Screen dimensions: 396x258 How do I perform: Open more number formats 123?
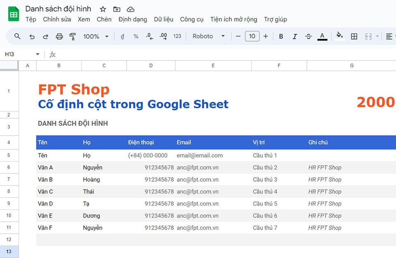click(x=177, y=36)
